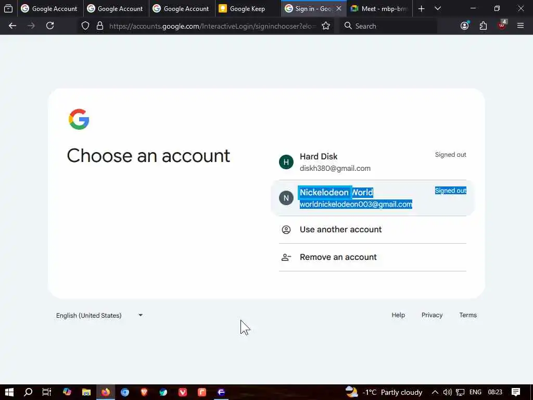The height and width of the screenshot is (400, 533).
Task: Open the Vivaldi taskbar icon
Action: [183, 392]
